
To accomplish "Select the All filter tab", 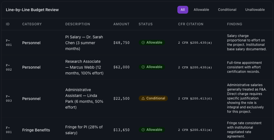I will click(x=183, y=10).
